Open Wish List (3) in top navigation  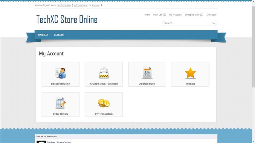(160, 15)
